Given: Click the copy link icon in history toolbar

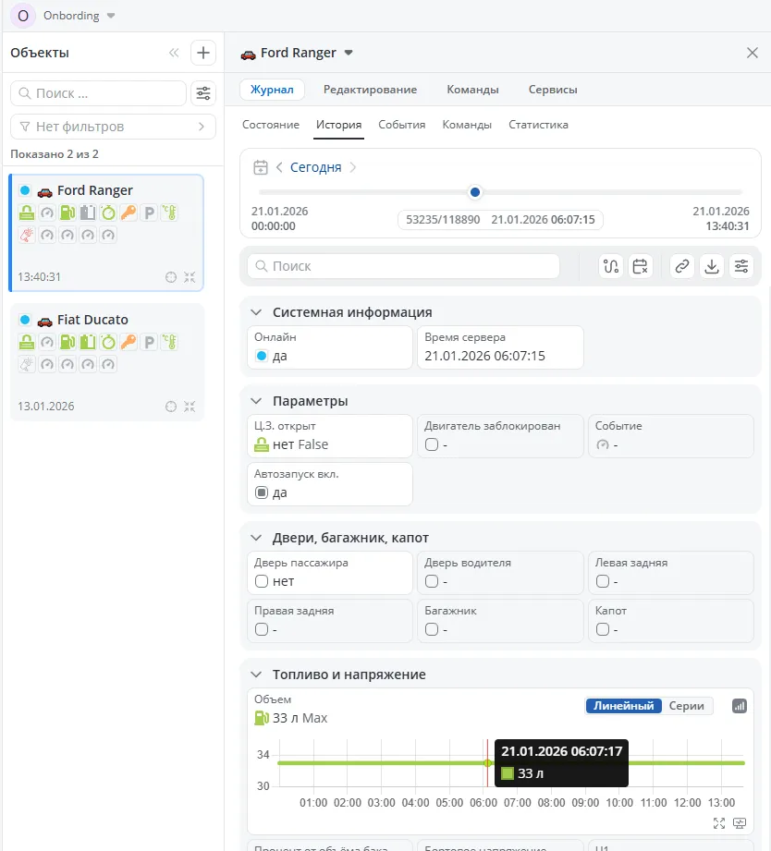Looking at the screenshot, I should tap(681, 266).
